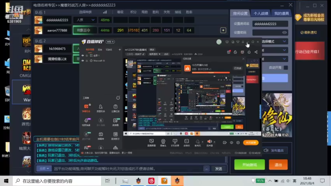Add player with plus button on aaron777888 row
Viewport: 331px width, 186px height.
(223, 30)
